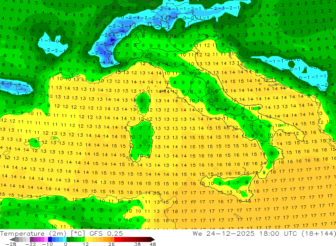Image resolution: width=336 pixels, height=246 pixels.
Task: Click the gray left arrow end of color scale
Action: [12, 239]
